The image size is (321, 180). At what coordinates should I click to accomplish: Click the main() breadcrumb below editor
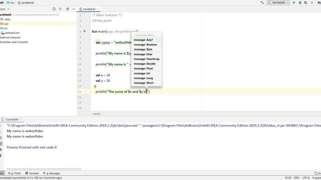97,114
